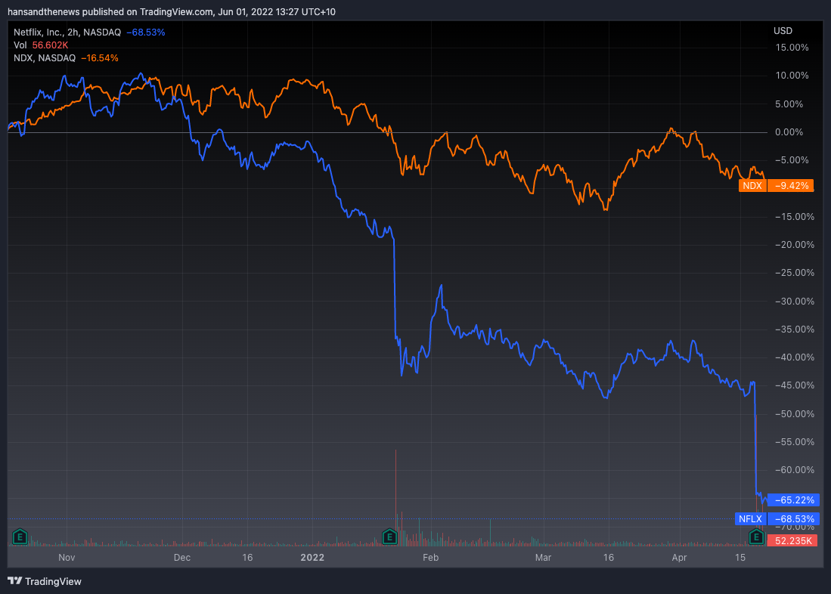Viewport: 831px width, 594px height.
Task: Select the NDX, NASDAQ legend entry
Action: (45, 57)
